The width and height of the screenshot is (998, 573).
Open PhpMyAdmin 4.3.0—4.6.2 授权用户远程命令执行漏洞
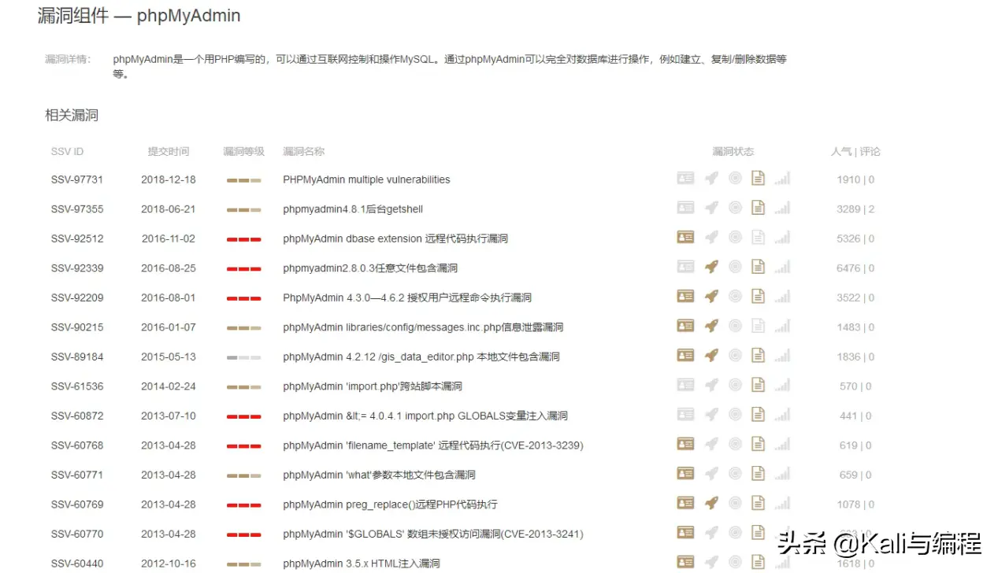[x=407, y=298]
